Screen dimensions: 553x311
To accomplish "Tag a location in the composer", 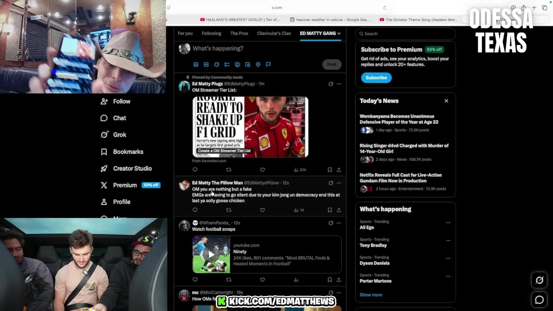I will (258, 64).
